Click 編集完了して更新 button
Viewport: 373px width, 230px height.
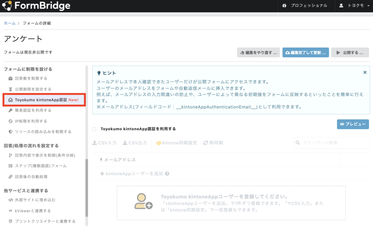[x=306, y=53]
